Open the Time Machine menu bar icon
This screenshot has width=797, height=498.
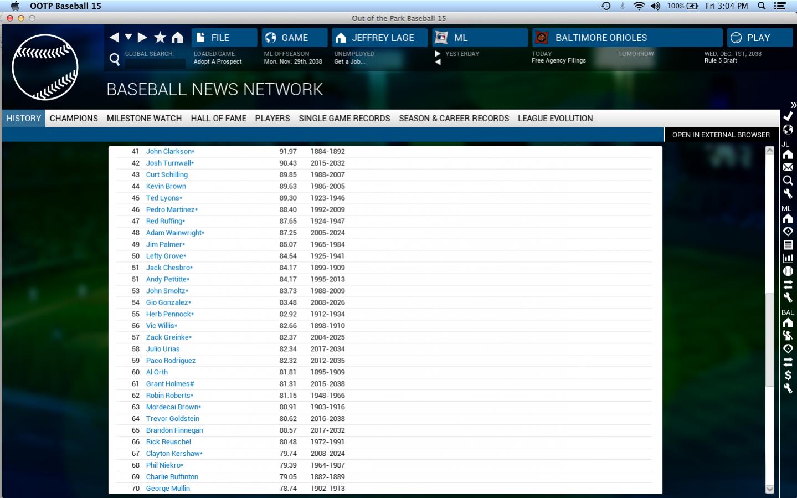click(606, 6)
